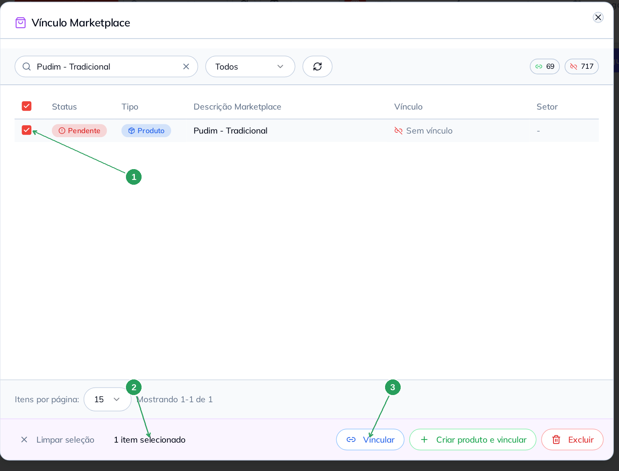Click the Vínculo column header
The height and width of the screenshot is (471, 619).
coord(408,107)
